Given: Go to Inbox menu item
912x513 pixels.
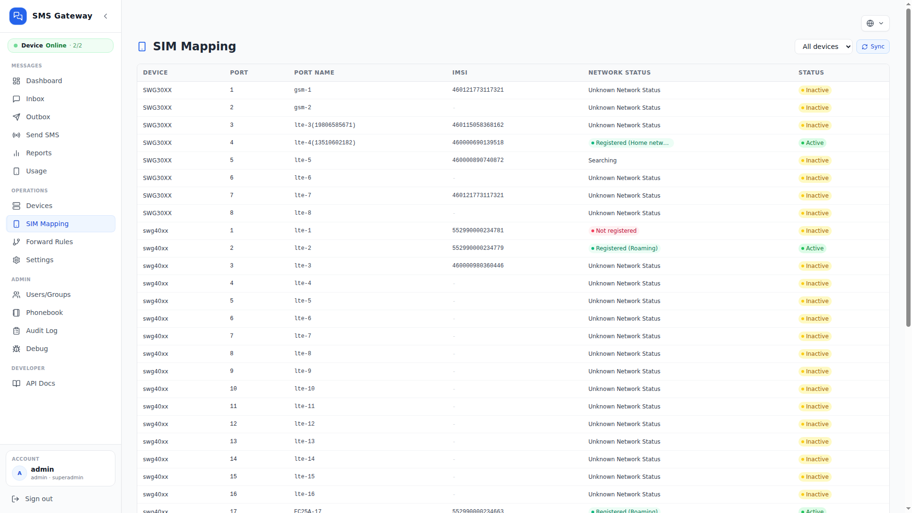Looking at the screenshot, I should [x=61, y=99].
